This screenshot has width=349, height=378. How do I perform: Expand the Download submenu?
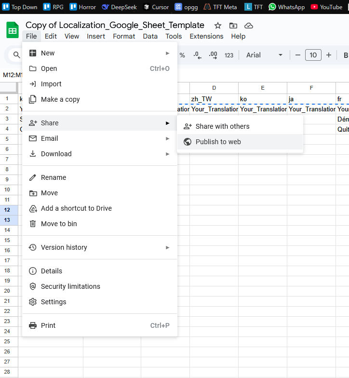(99, 154)
